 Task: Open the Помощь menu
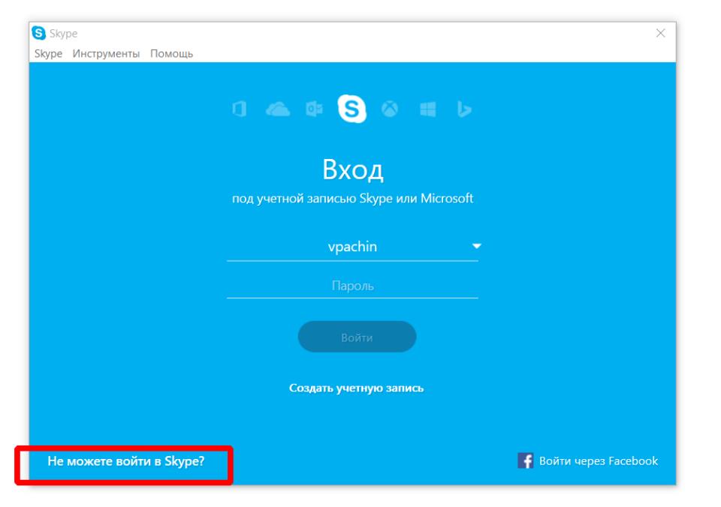171,54
